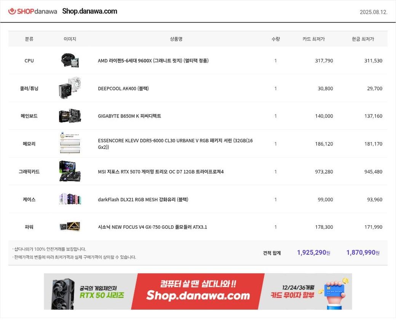Click the SHOPdanawa logo
Screen dimensions: 396x320
[33, 11]
